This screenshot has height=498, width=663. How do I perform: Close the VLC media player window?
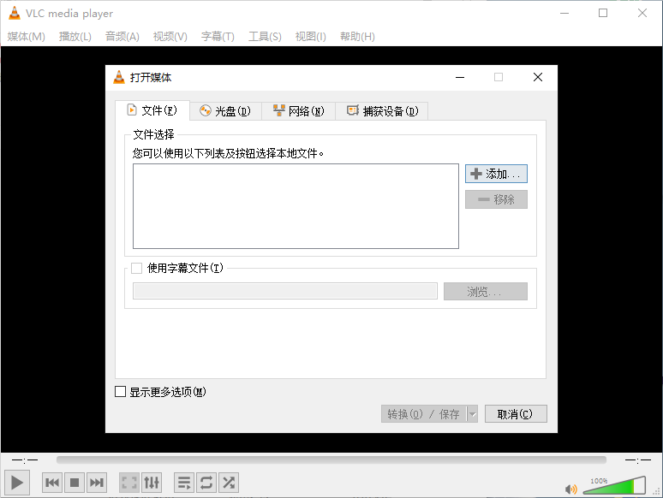click(642, 13)
